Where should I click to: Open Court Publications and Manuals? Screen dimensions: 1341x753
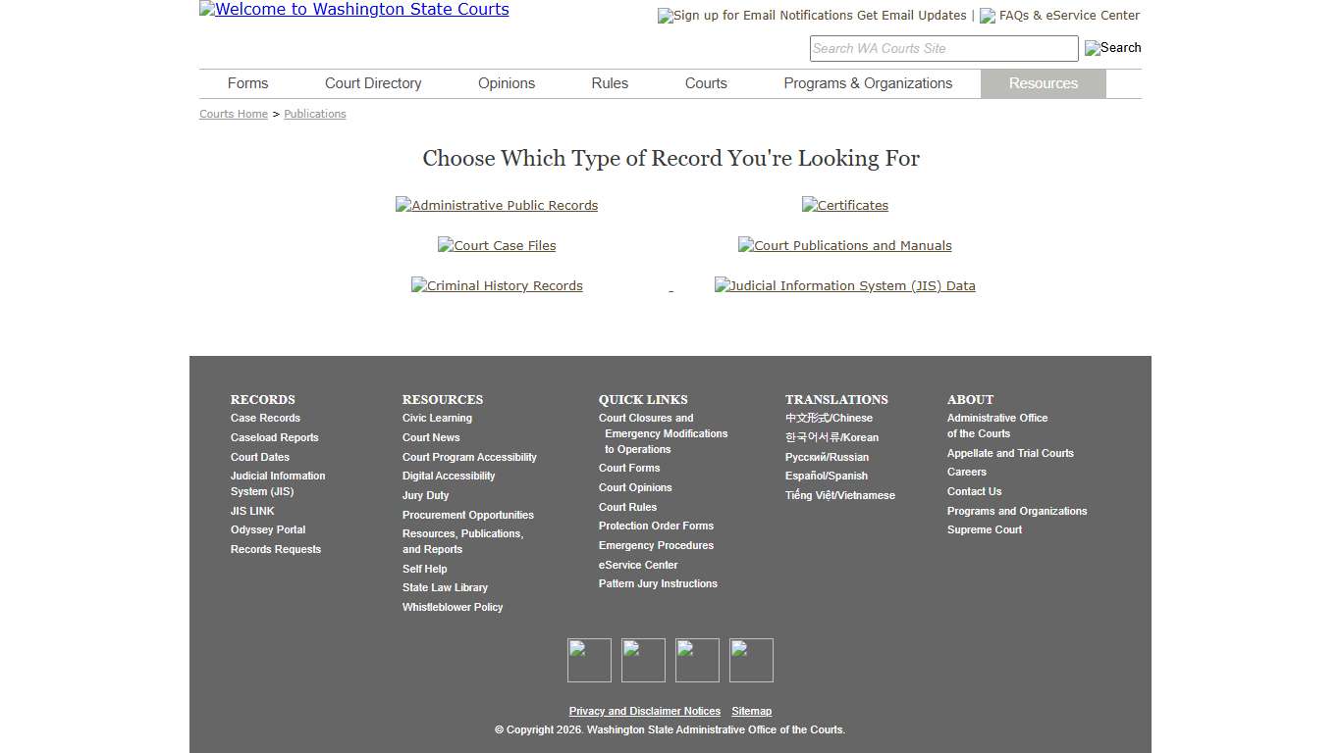tap(845, 245)
